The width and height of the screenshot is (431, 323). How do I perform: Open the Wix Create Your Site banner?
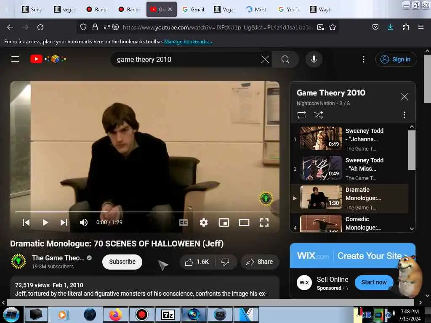352,256
